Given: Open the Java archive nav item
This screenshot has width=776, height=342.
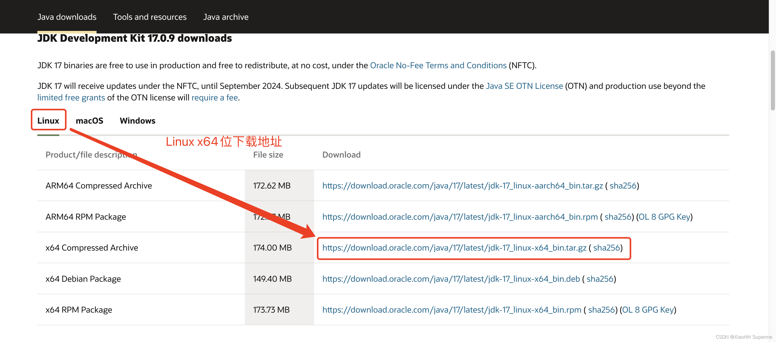Looking at the screenshot, I should pyautogui.click(x=226, y=17).
